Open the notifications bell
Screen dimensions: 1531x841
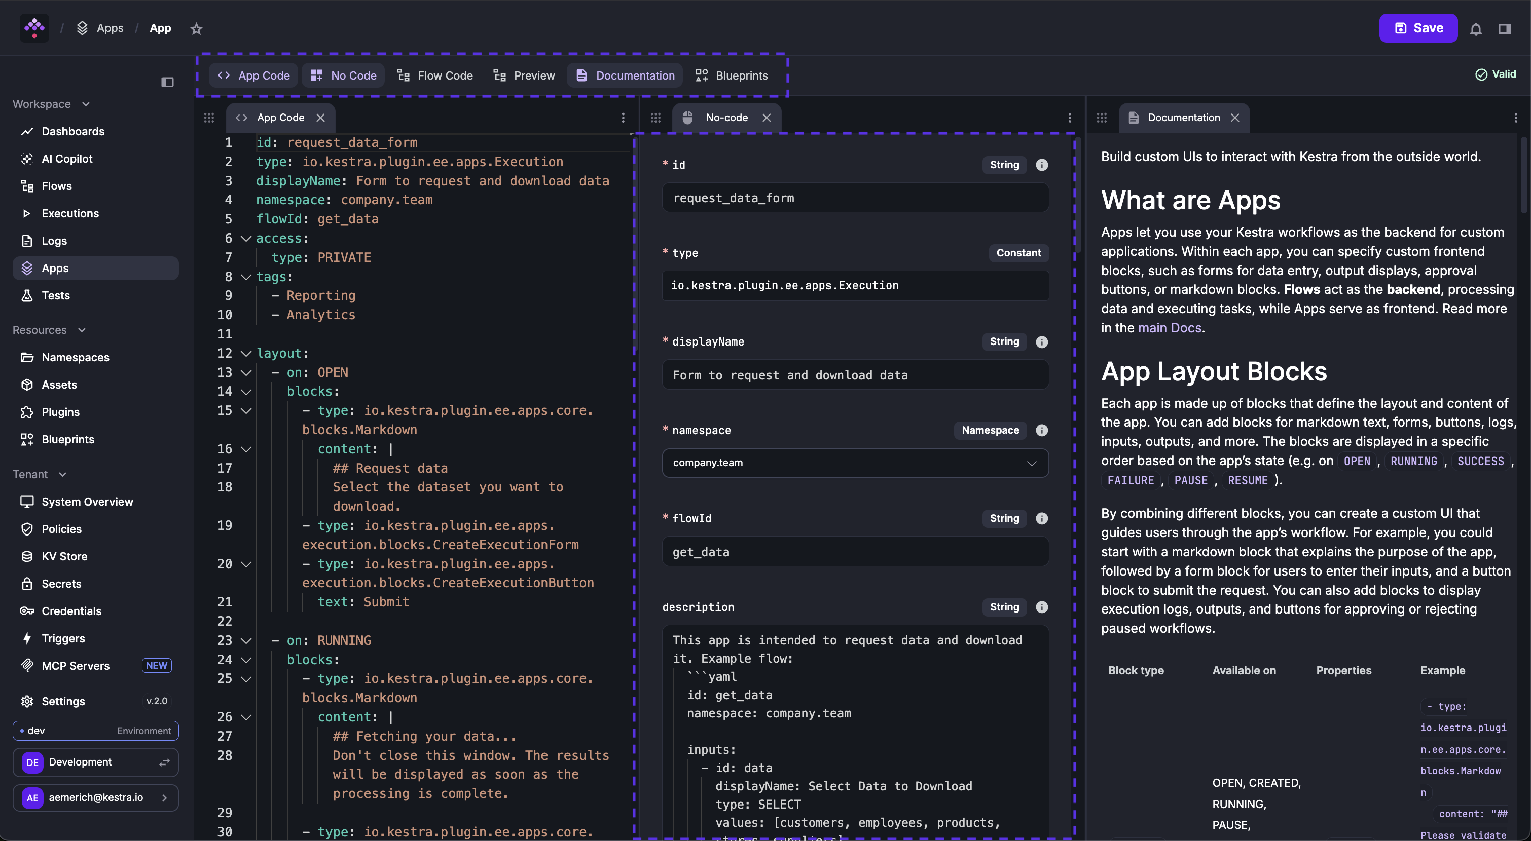(1476, 28)
